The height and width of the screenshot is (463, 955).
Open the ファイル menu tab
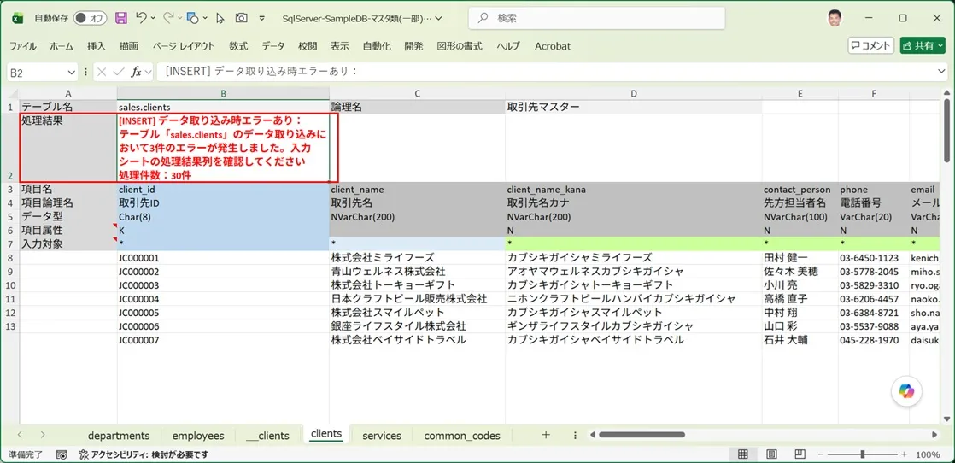coord(22,45)
